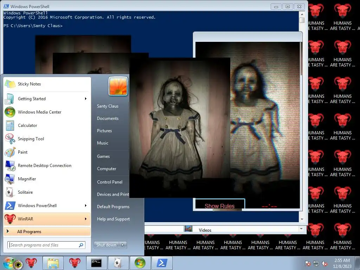Click the Getting Started icon
The image size is (360, 270).
point(10,99)
